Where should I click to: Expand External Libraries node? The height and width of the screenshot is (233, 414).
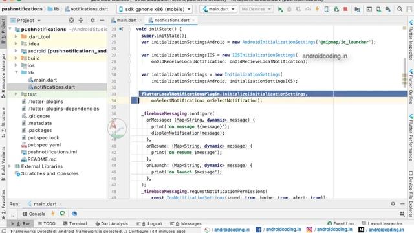[x=10, y=166]
